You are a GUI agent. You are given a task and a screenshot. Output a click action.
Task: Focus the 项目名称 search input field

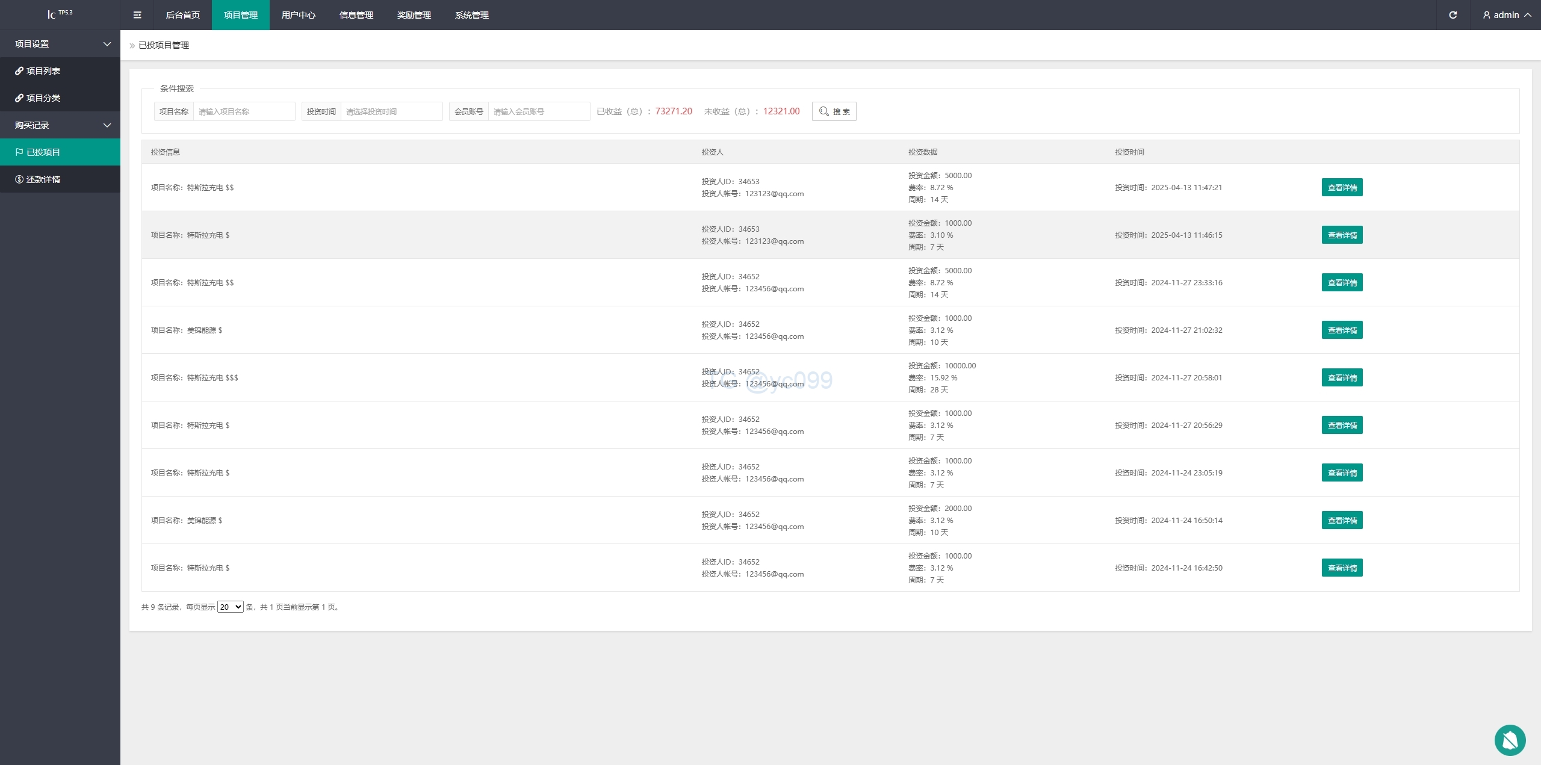coord(244,111)
